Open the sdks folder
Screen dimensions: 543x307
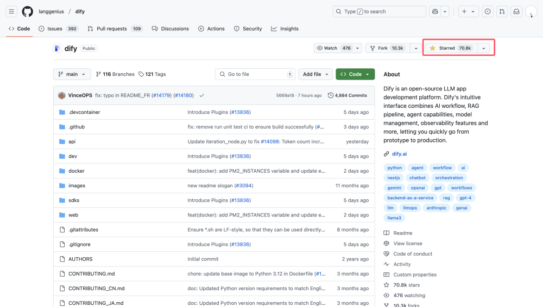coord(74,200)
